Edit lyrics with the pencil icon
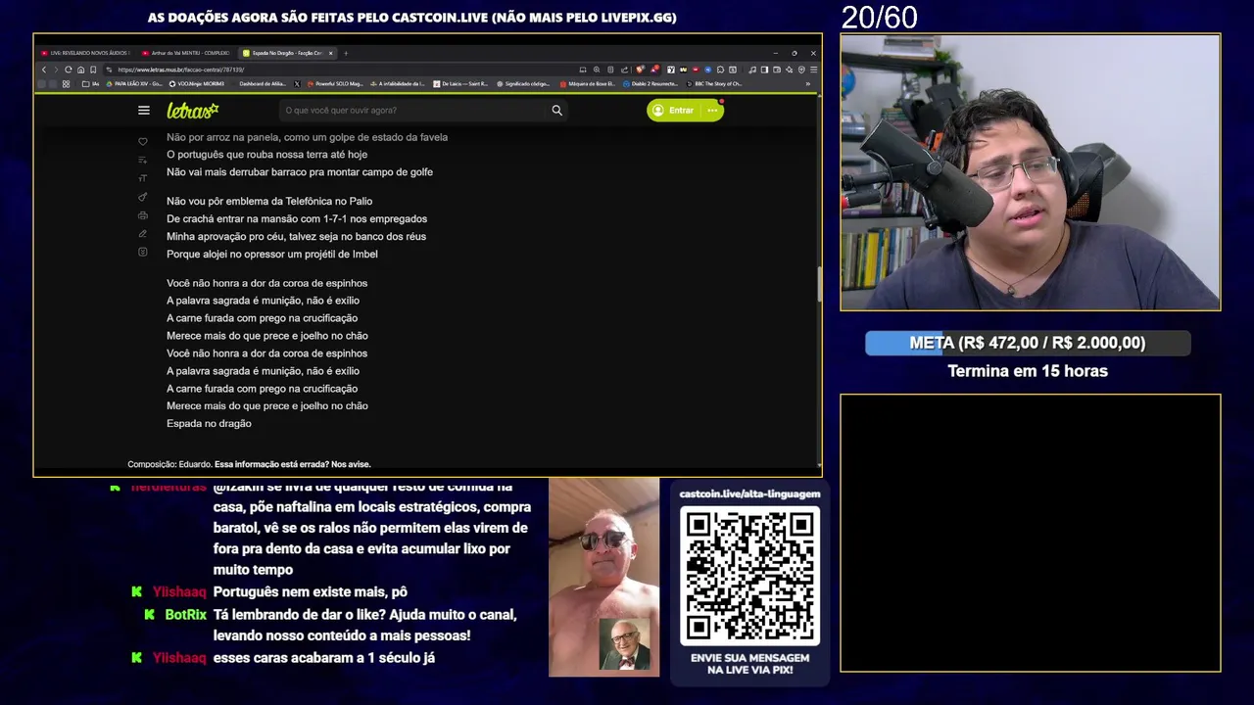The height and width of the screenshot is (705, 1254). point(143,234)
